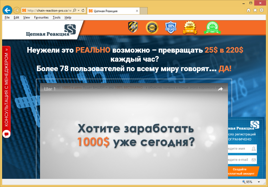Image resolution: width=268 pixels, height=187 pixels.
Task: Close the Цепная Реакция tab
Action: [137, 11]
